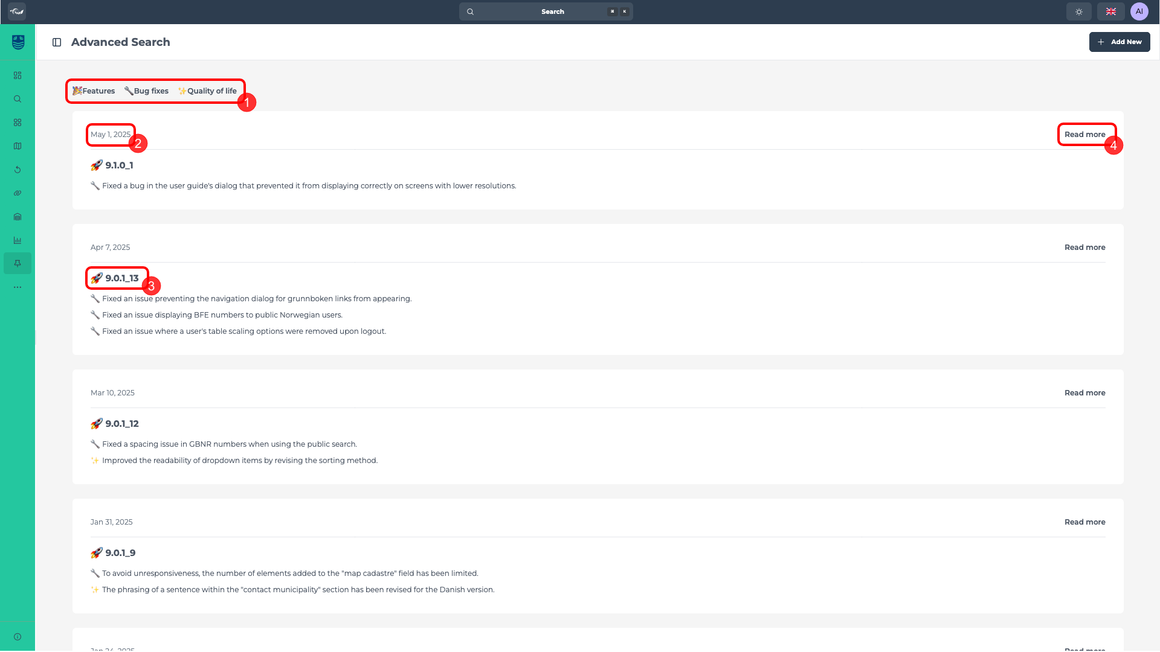This screenshot has width=1160, height=652.
Task: Click the top Search input field
Action: [x=546, y=11]
